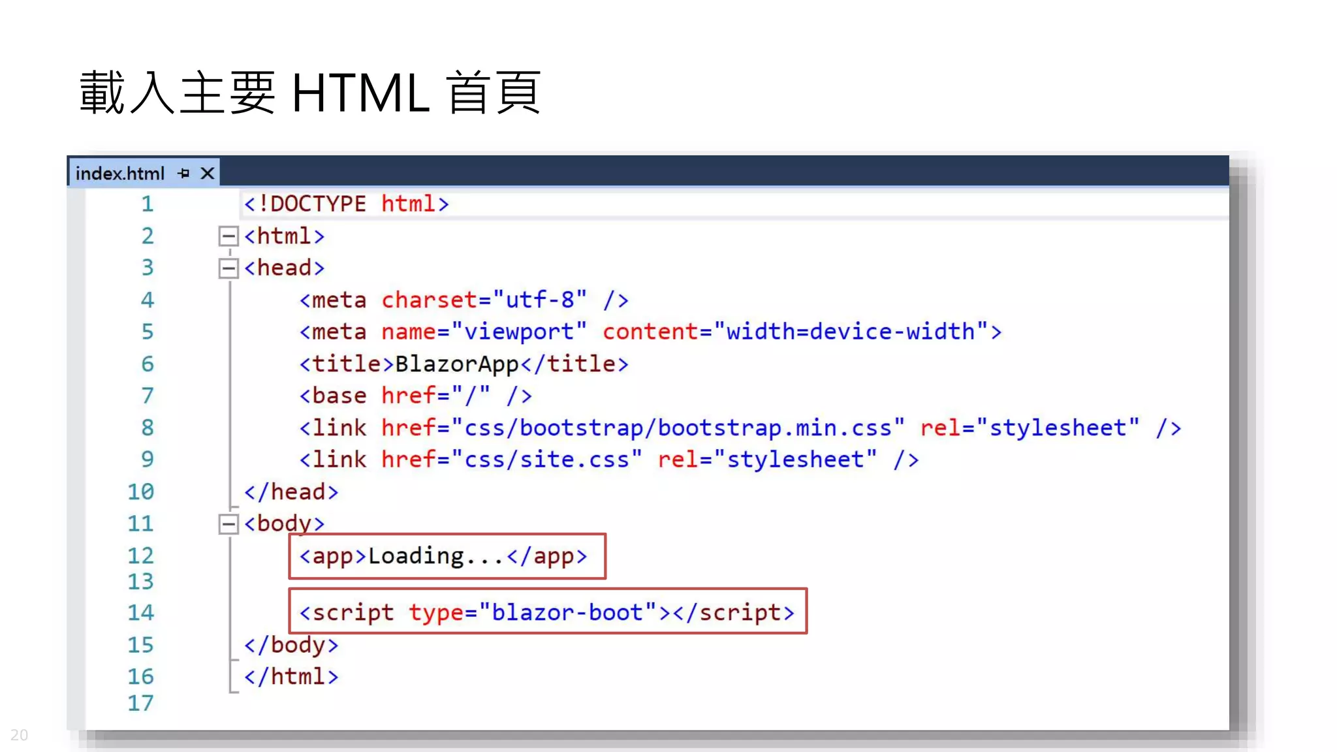Viewport: 1337px width, 752px height.
Task: Click line number 12 in the gutter
Action: click(140, 556)
